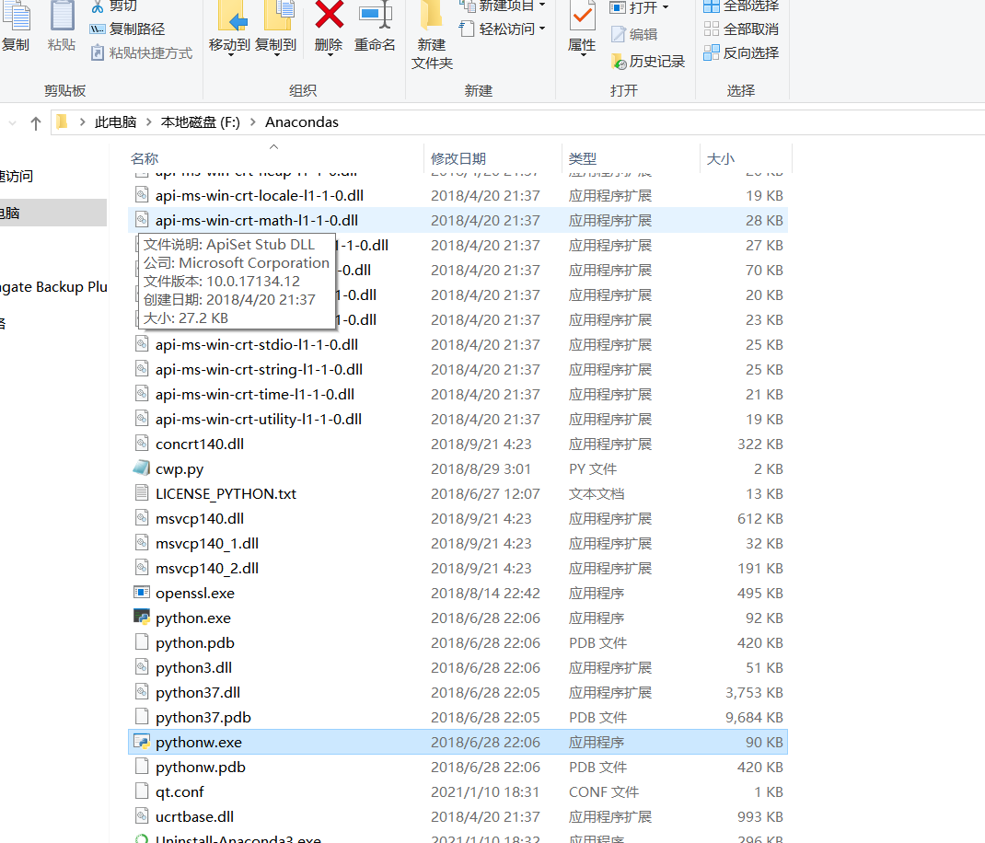The height and width of the screenshot is (843, 985).
Task: Click 此电脑 in the address breadcrumb
Action: [116, 122]
